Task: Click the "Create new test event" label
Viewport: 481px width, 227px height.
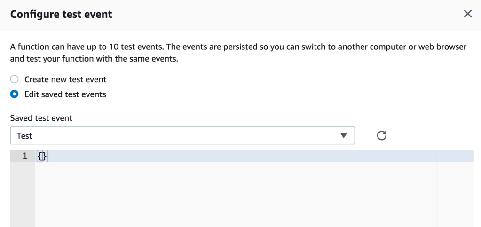Action: pos(65,79)
